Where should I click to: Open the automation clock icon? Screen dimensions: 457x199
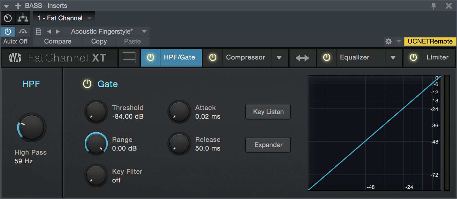click(x=8, y=18)
